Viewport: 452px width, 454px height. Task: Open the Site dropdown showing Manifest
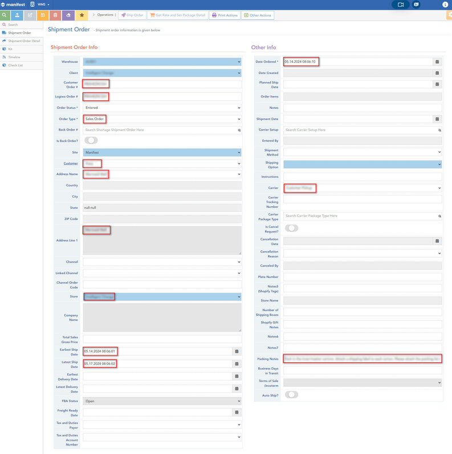pyautogui.click(x=162, y=153)
